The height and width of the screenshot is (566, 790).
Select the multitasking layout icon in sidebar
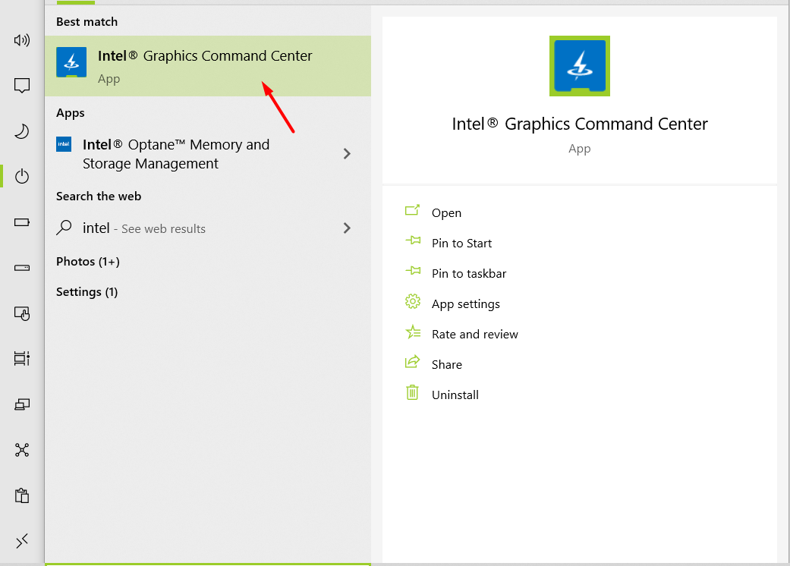click(x=22, y=359)
